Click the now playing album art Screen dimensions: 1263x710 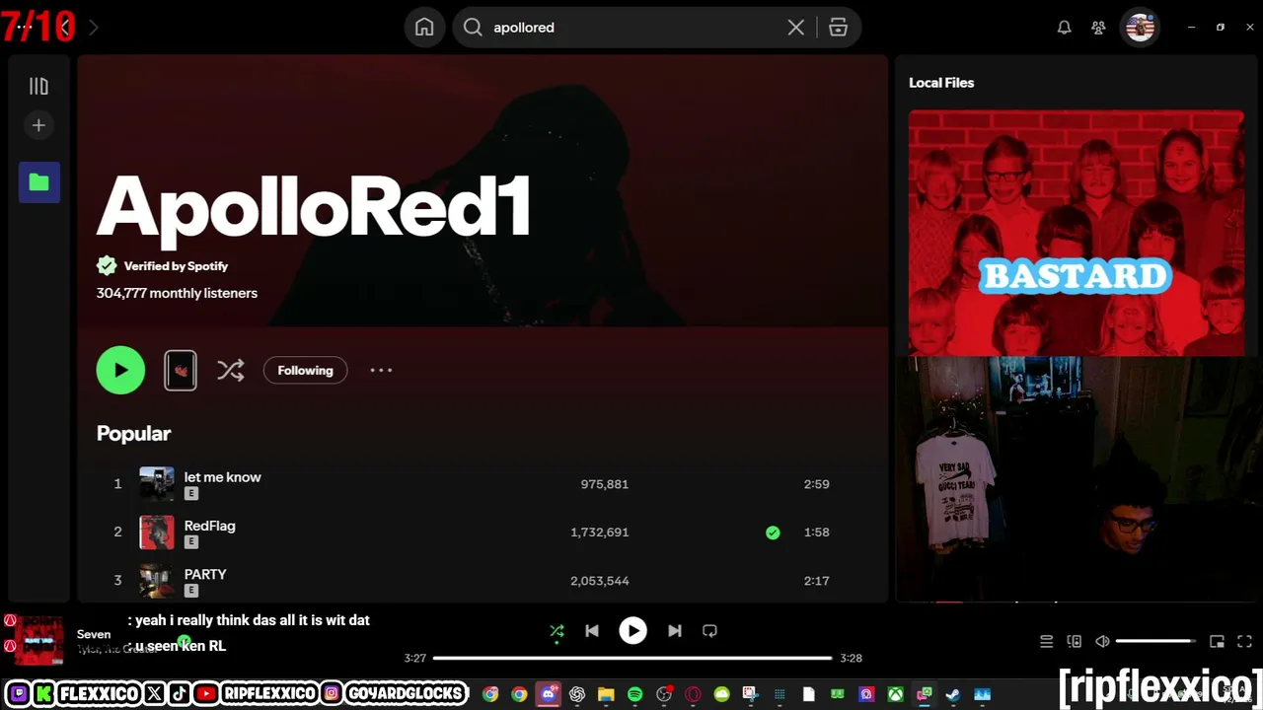[39, 641]
